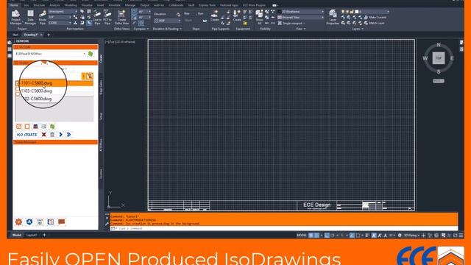Screen dimensions: 471x265
Task: Click the uncheck-all icon below file list
Action: 27,127
